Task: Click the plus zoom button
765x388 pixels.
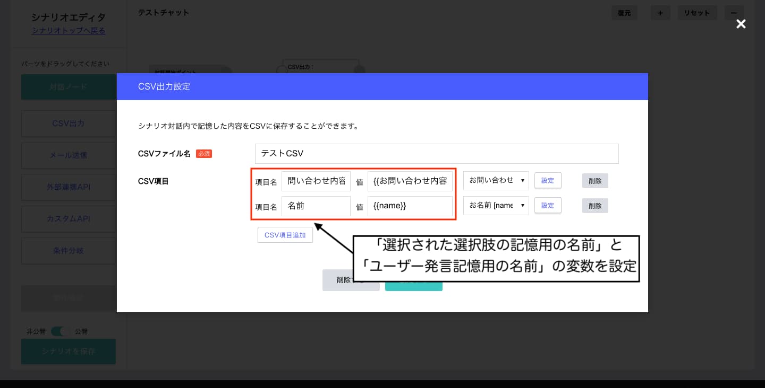Action: click(660, 13)
